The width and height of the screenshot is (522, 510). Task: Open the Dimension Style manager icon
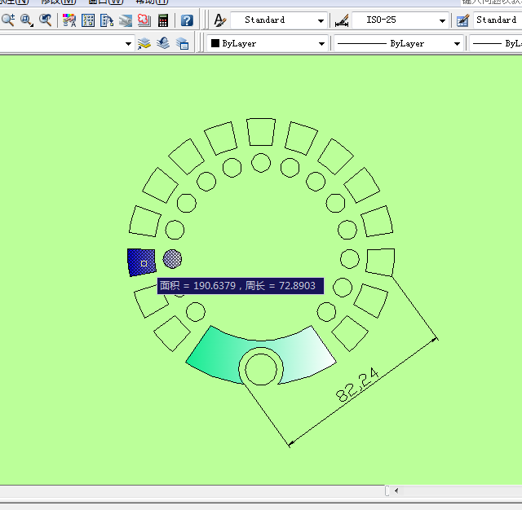pyautogui.click(x=343, y=20)
